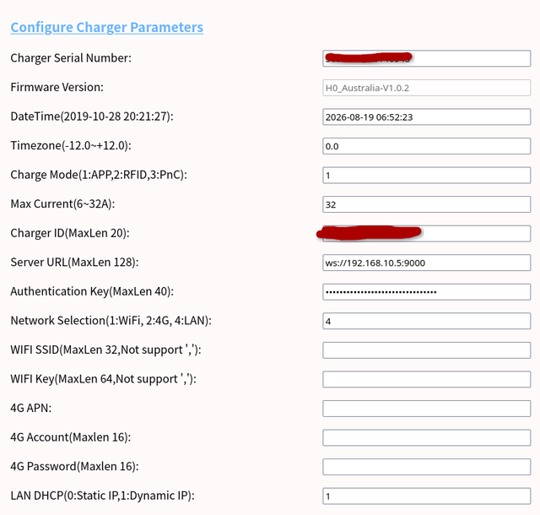Click the '4G Account(Maxlen 16):' label
Image resolution: width=540 pixels, height=515 pixels.
[71, 437]
